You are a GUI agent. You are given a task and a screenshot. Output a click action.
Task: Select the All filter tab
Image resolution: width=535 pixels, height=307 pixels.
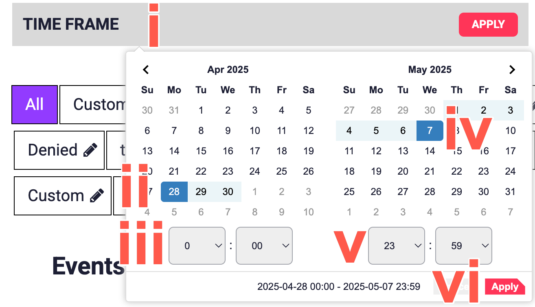pyautogui.click(x=35, y=105)
